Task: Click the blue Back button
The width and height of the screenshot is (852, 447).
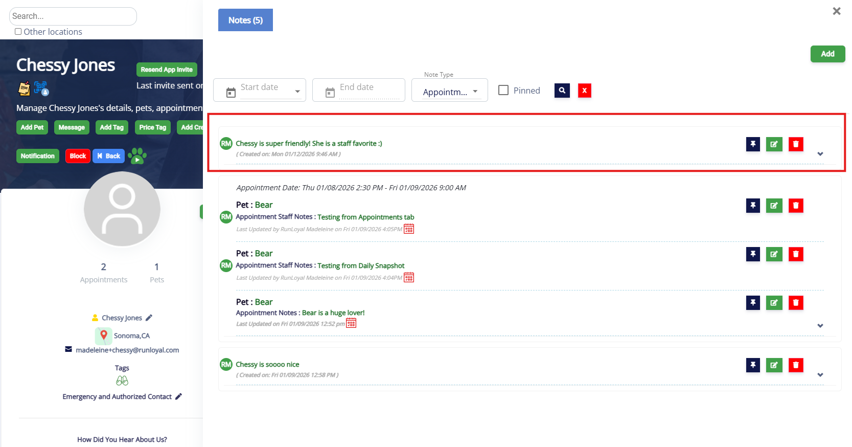Action: coord(109,156)
